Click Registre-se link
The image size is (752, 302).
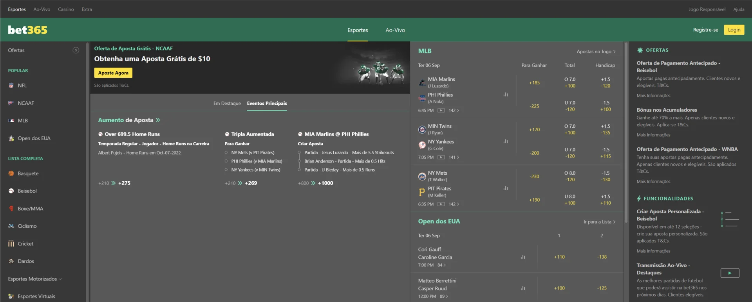(705, 30)
